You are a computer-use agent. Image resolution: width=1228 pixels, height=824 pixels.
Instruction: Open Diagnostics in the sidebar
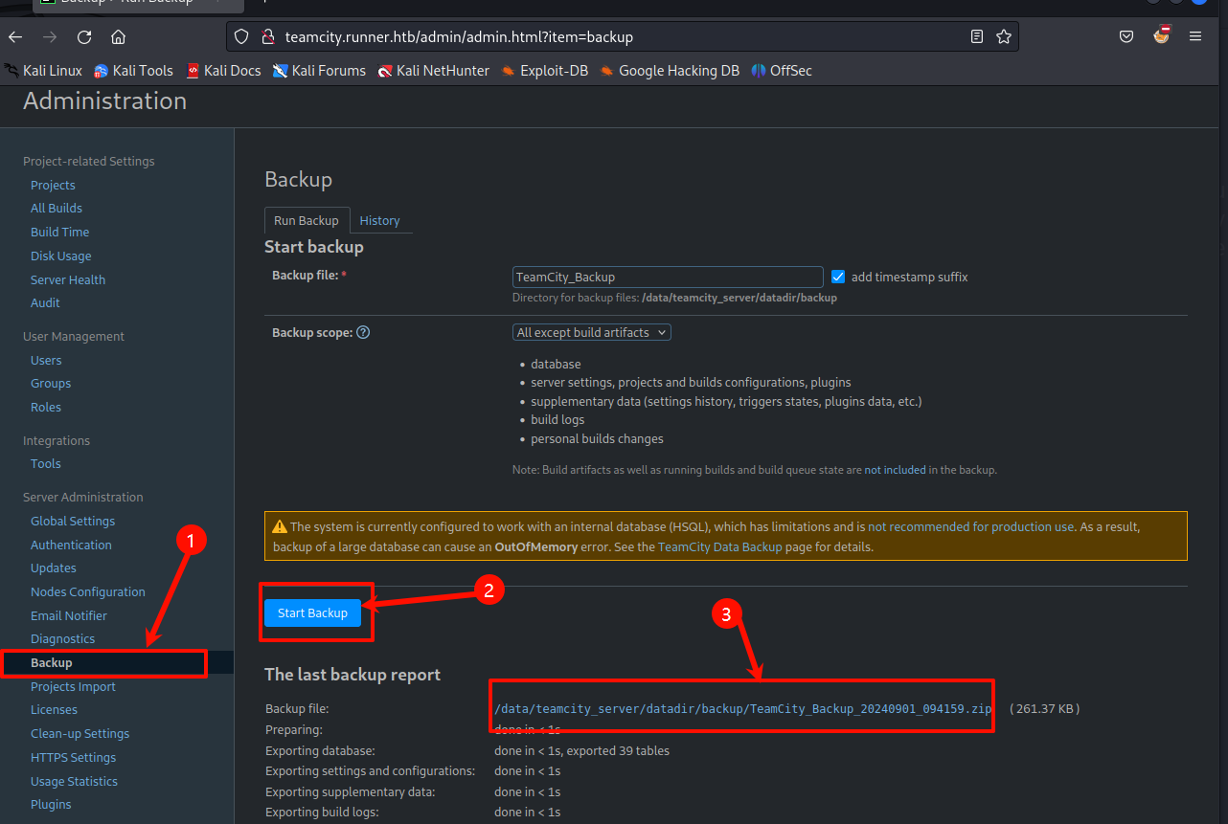tap(63, 638)
